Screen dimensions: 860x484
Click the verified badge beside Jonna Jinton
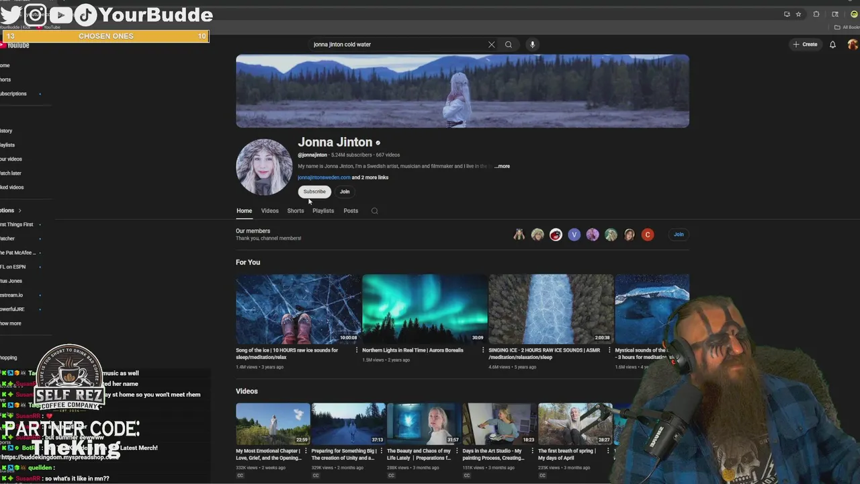(x=378, y=143)
